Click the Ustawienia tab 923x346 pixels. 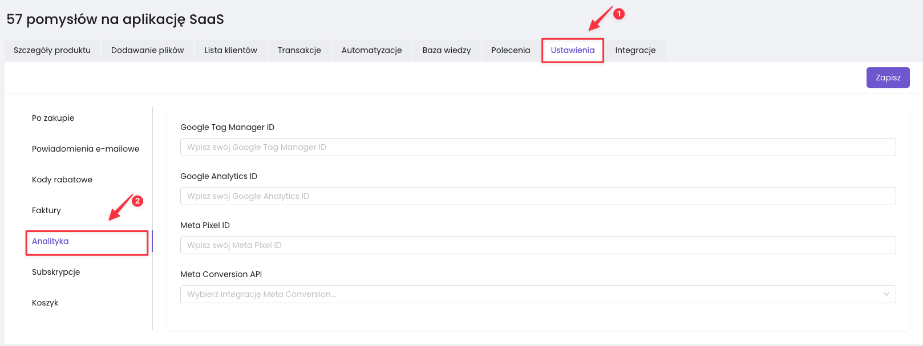[572, 50]
